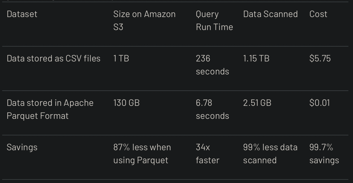Screen dimensions: 353x183
Task: Select the 1 TB size cell
Action: [x=121, y=58]
